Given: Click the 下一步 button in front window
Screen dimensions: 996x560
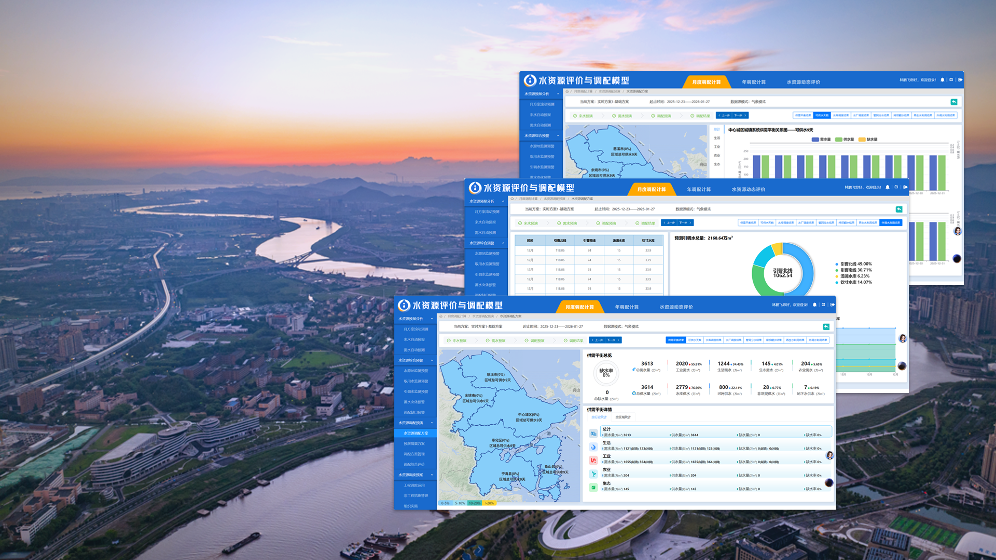Looking at the screenshot, I should click(613, 340).
